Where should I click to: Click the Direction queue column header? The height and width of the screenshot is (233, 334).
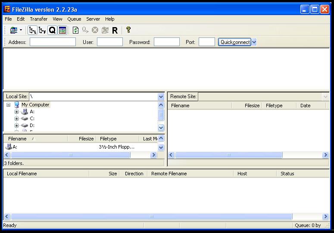click(x=134, y=174)
